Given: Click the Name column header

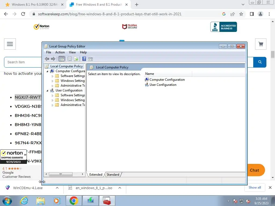Looking at the screenshot, I should click(x=168, y=74).
